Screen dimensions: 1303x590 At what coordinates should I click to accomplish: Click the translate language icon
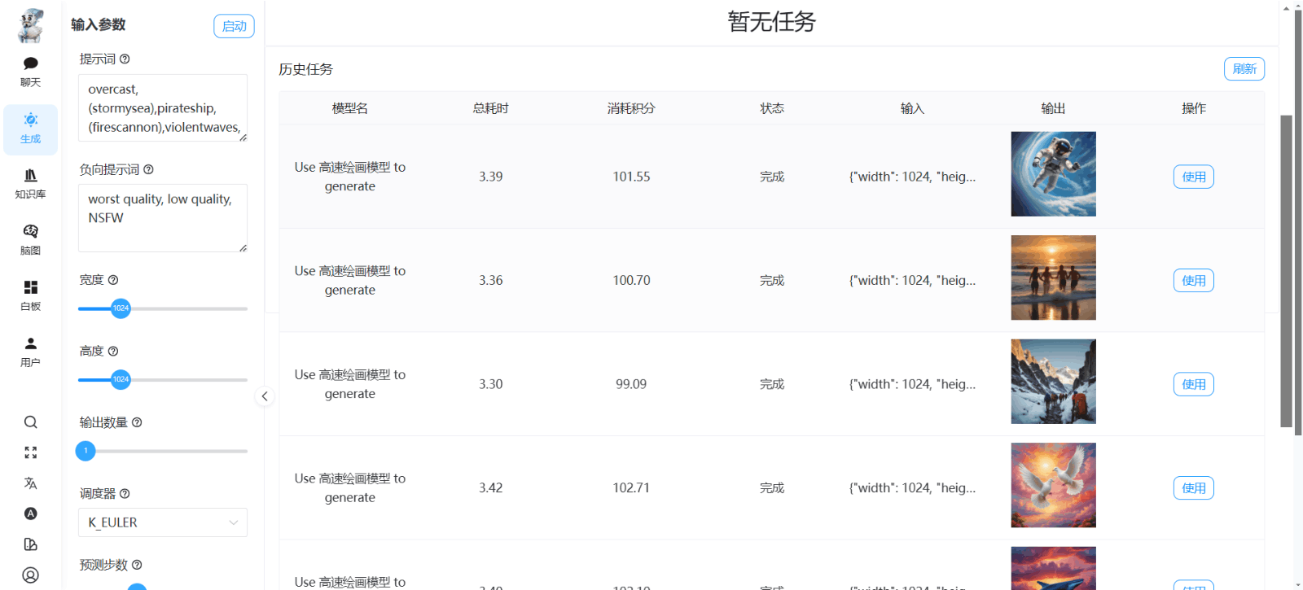[30, 483]
